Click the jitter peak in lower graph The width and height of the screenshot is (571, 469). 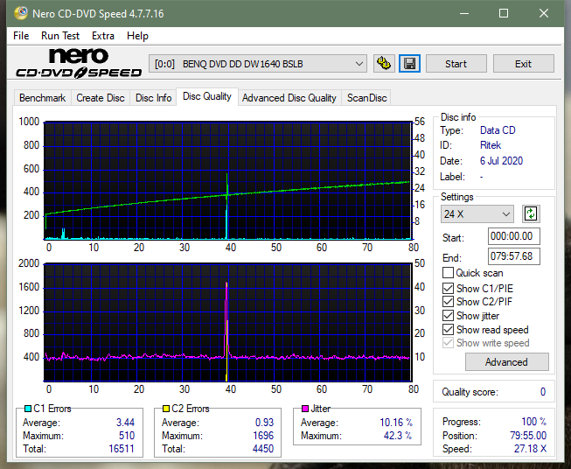tap(226, 284)
